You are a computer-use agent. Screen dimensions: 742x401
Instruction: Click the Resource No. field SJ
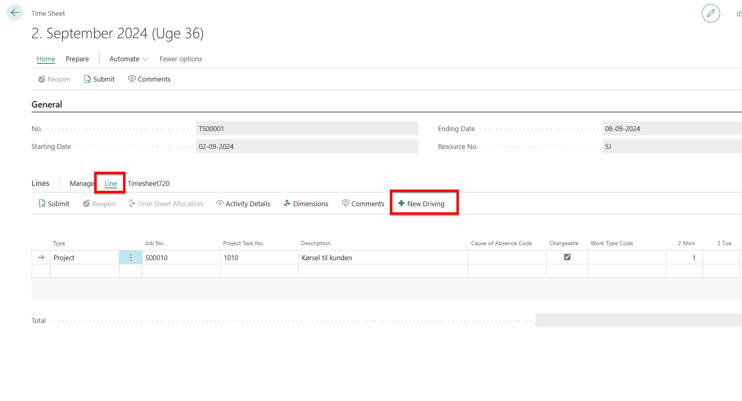[x=672, y=147]
